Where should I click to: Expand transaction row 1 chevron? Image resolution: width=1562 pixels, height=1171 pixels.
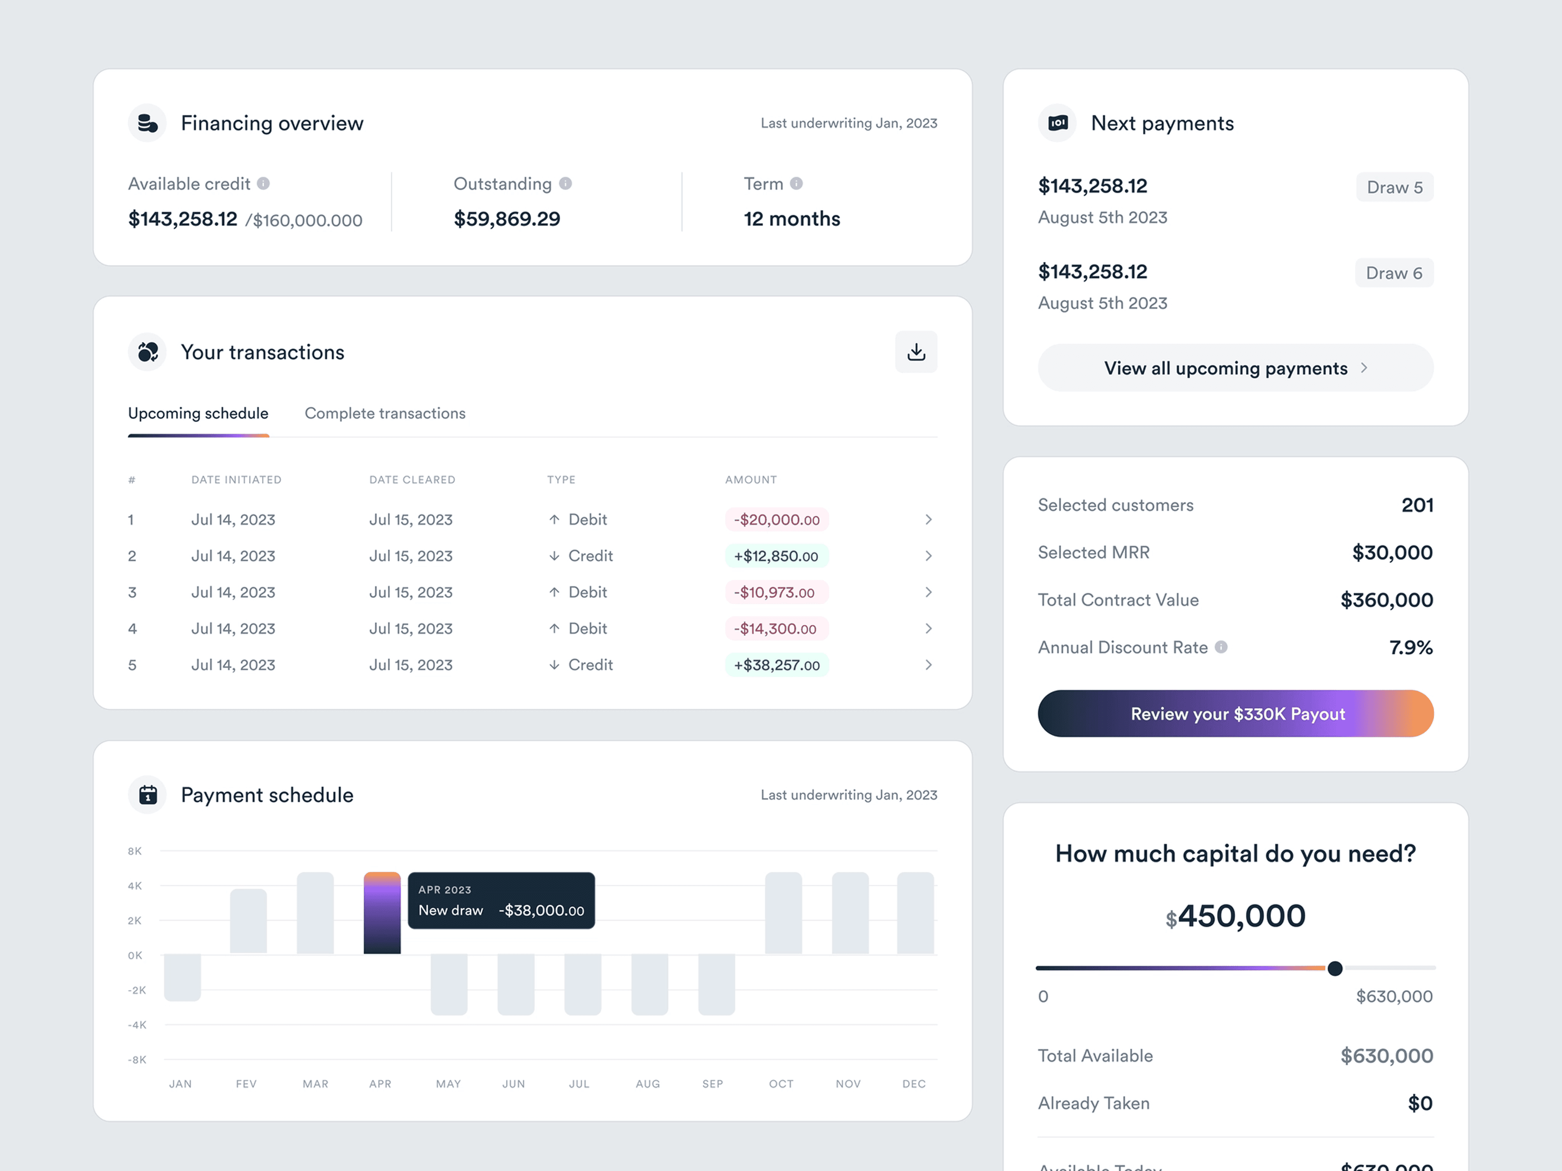pyautogui.click(x=928, y=520)
